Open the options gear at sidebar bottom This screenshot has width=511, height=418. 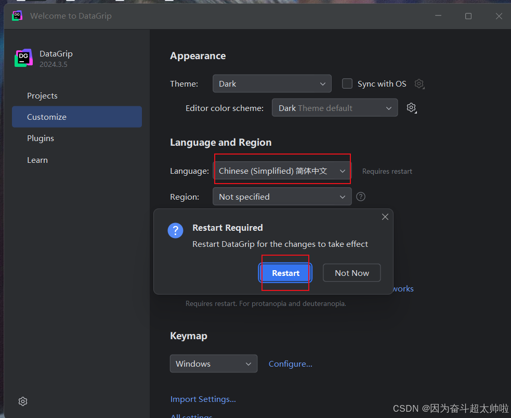23,401
